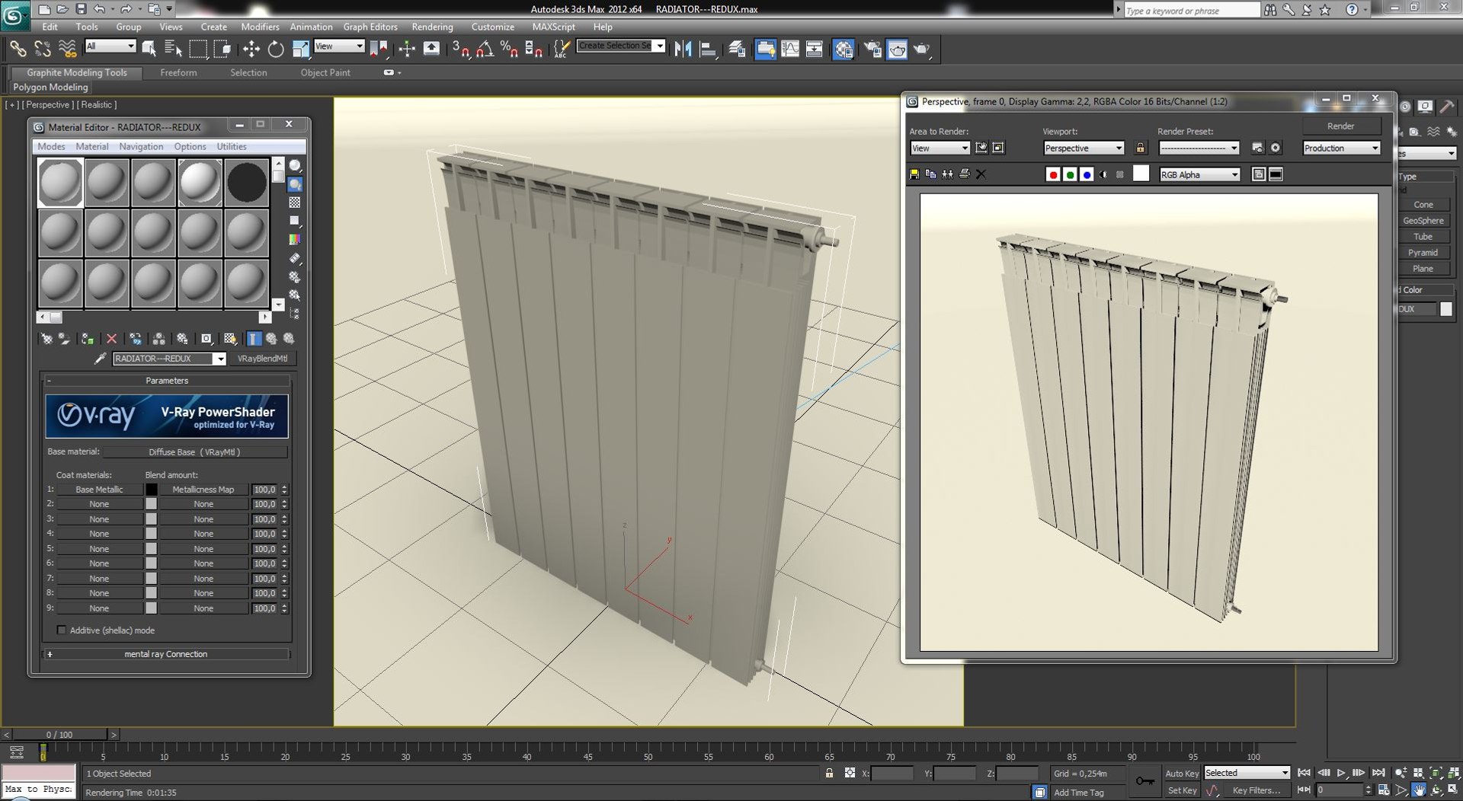Open Key Filters dialog

tap(1257, 790)
